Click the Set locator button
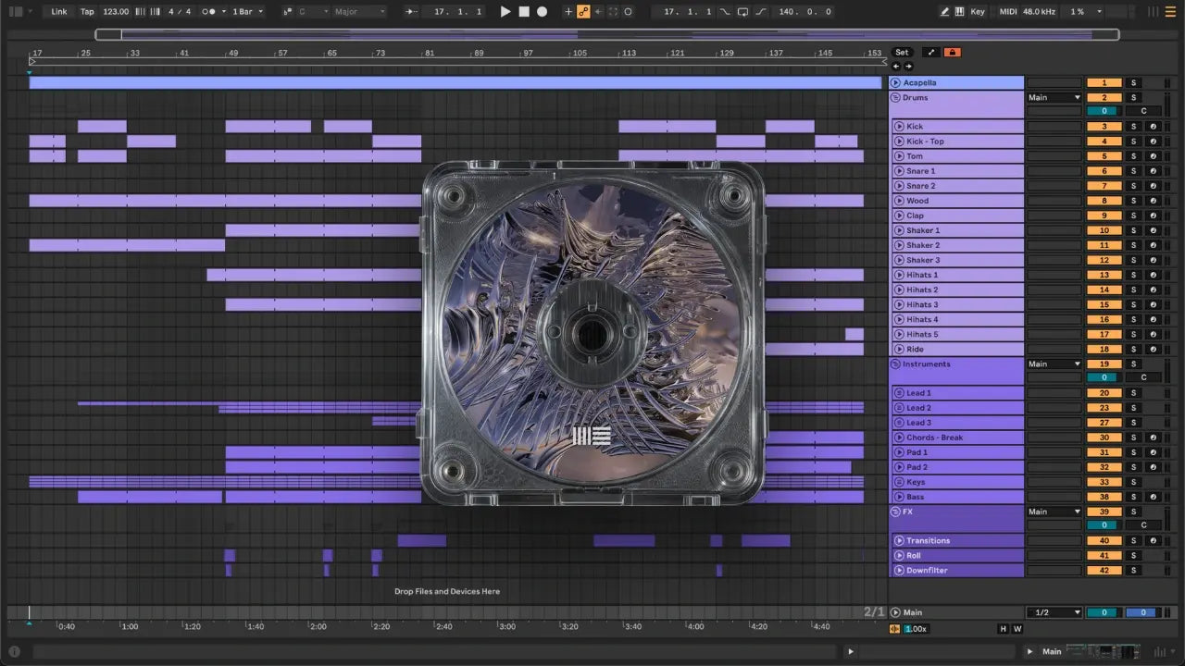This screenshot has width=1185, height=666. point(901,53)
